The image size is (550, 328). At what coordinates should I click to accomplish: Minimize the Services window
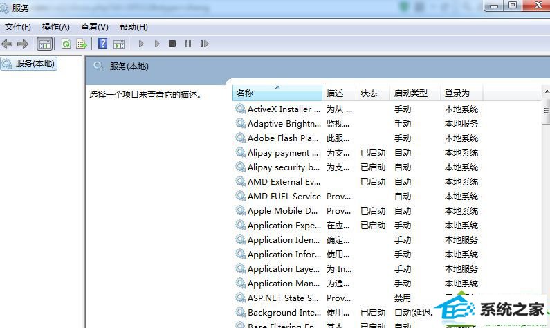pyautogui.click(x=494, y=6)
